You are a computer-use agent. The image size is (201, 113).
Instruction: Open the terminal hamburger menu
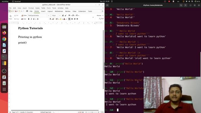(x=185, y=5)
